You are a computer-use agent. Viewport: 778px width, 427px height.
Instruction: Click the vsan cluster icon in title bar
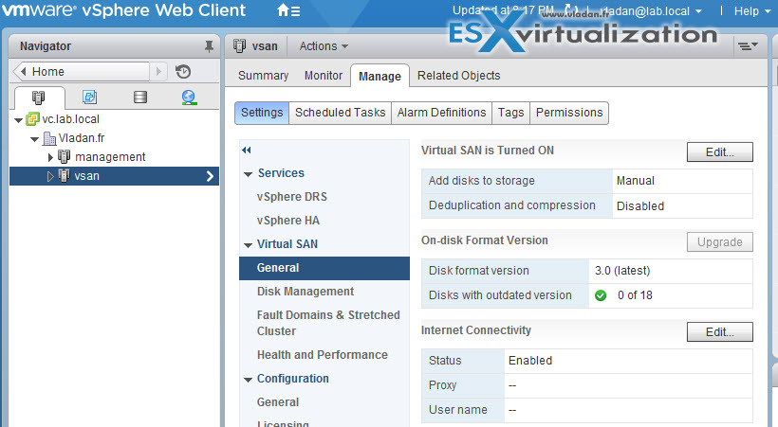tap(240, 46)
